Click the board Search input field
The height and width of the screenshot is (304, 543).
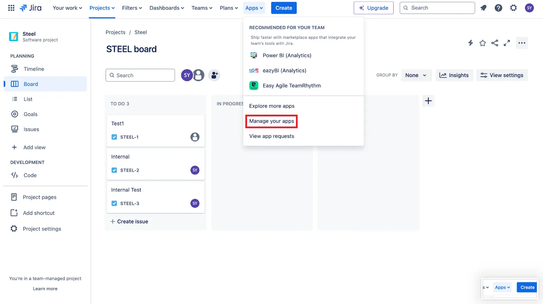pos(140,75)
